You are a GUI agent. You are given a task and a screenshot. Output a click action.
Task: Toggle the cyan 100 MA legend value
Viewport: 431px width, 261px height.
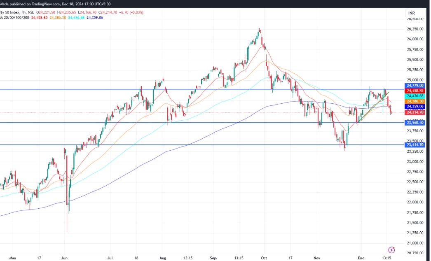76,18
